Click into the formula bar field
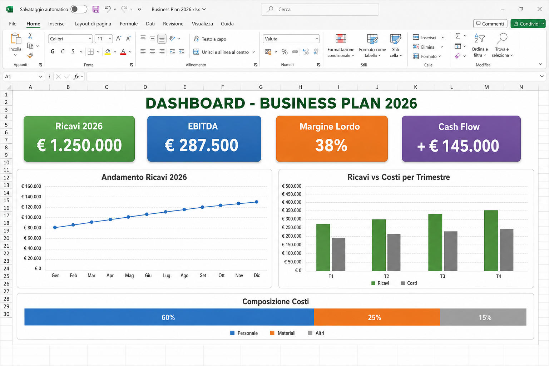Screen dimensions: 549x366 click(x=313, y=76)
